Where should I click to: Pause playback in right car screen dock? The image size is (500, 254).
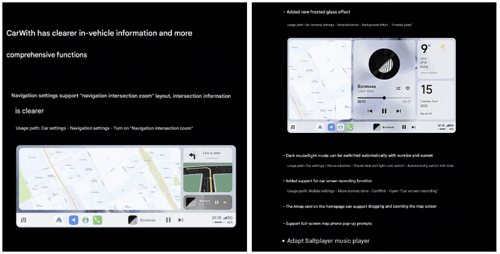pyautogui.click(x=404, y=127)
